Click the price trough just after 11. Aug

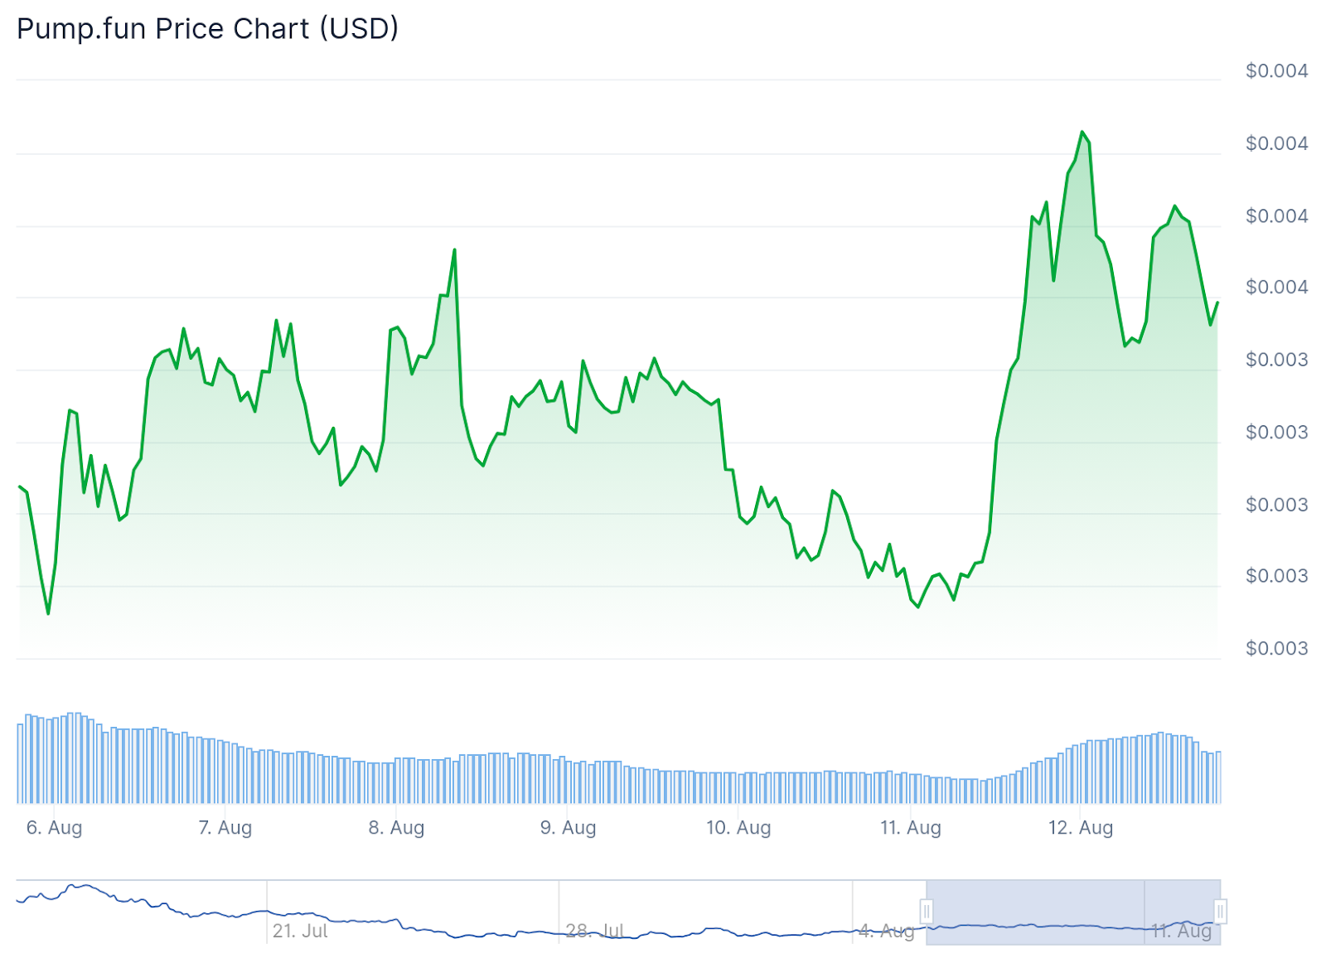(918, 607)
